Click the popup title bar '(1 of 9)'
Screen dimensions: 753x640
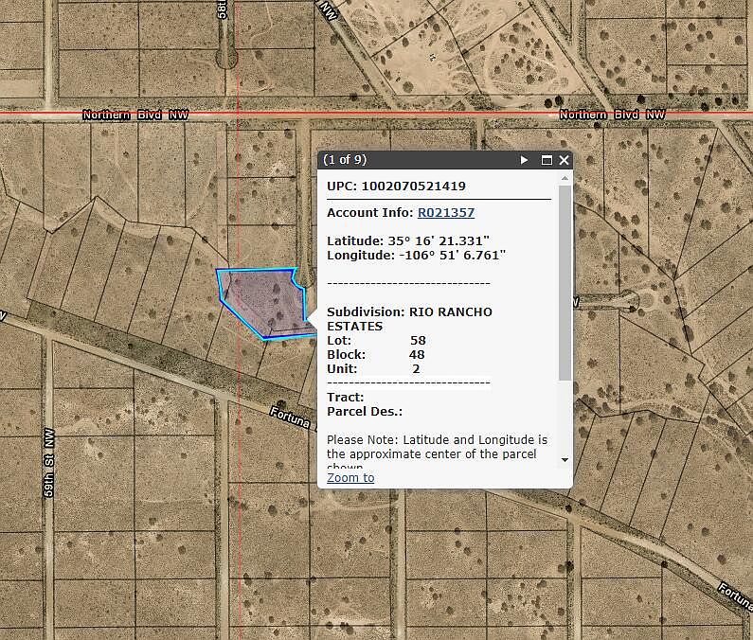345,160
